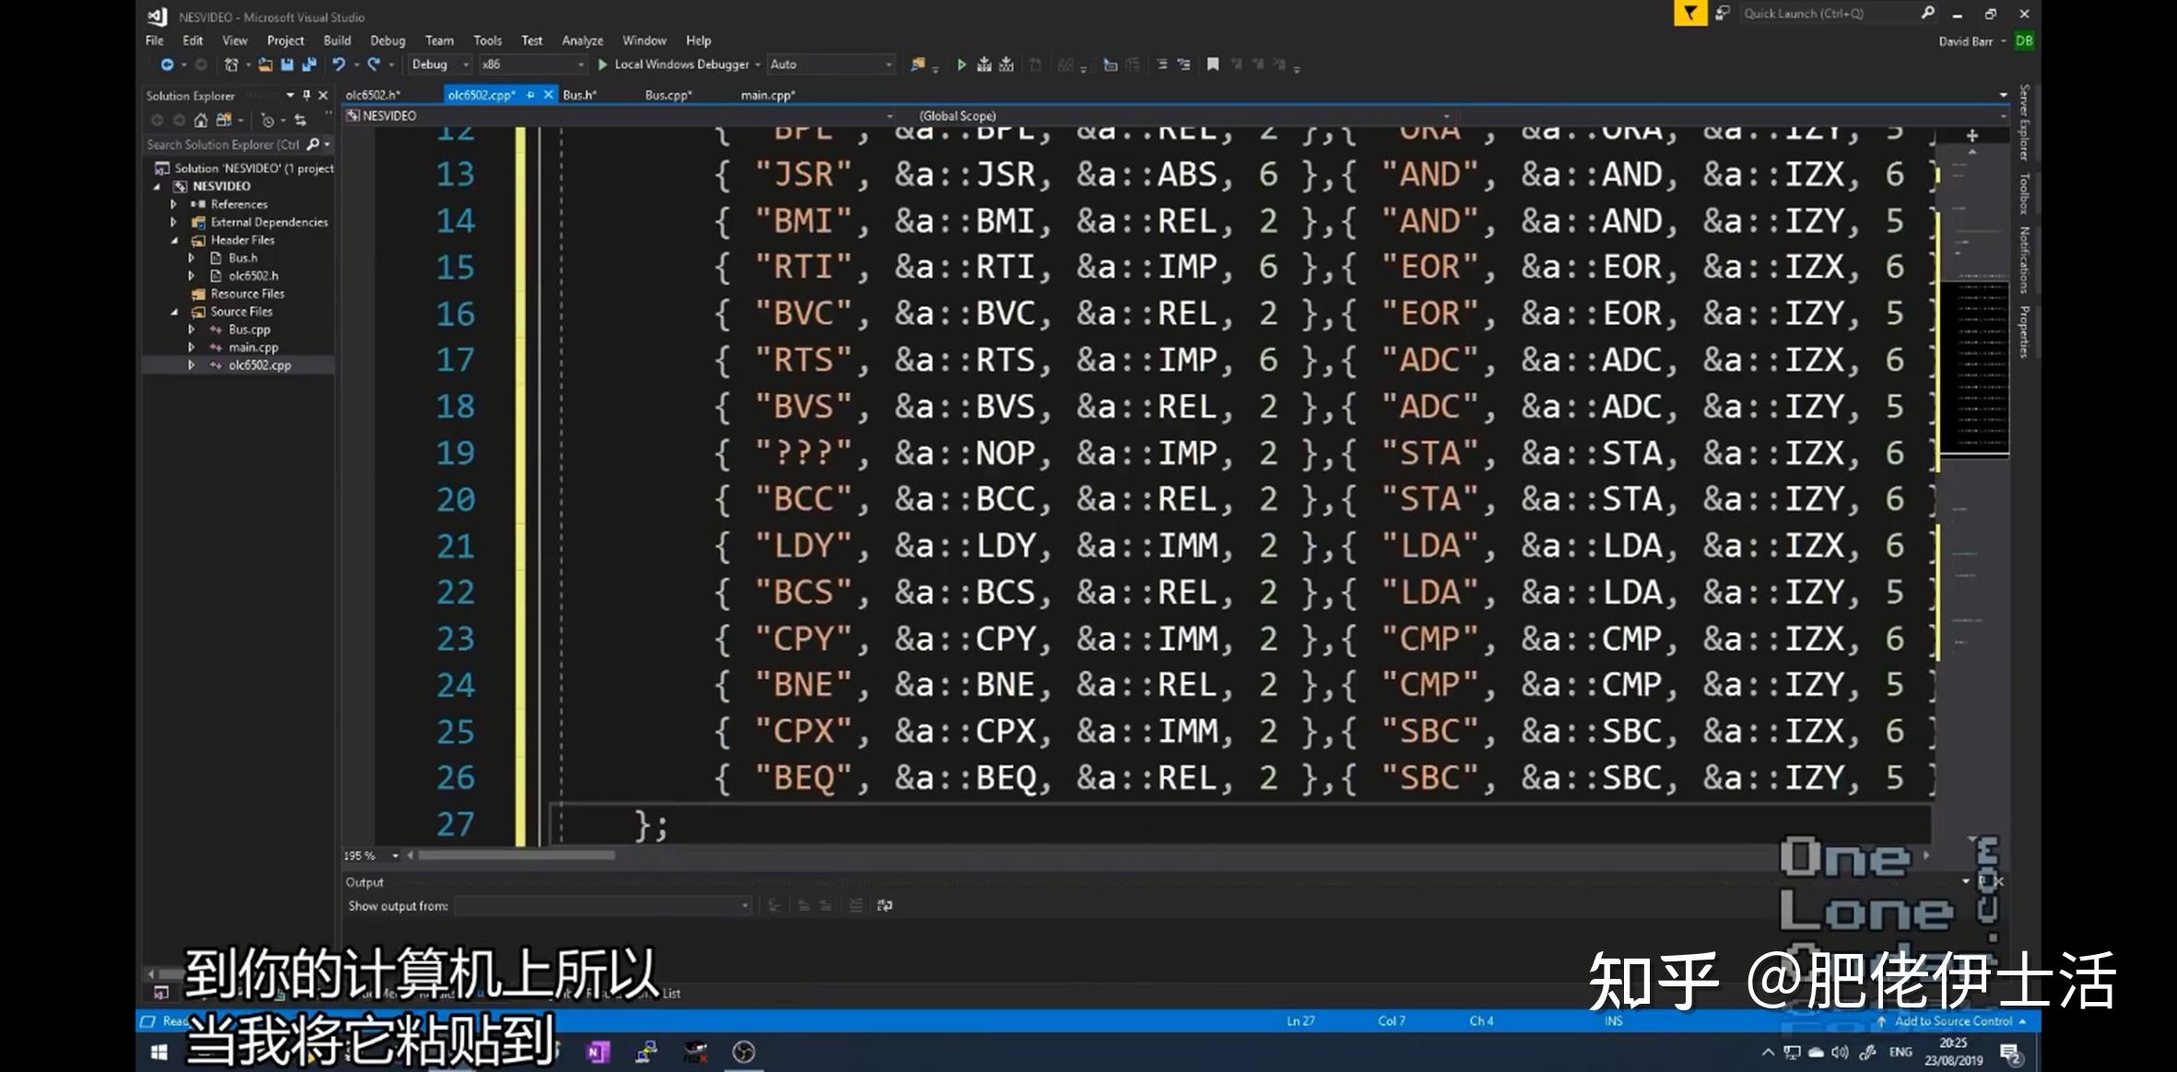2177x1072 pixels.
Task: Click Search Solution Explorer input field
Action: pyautogui.click(x=224, y=145)
